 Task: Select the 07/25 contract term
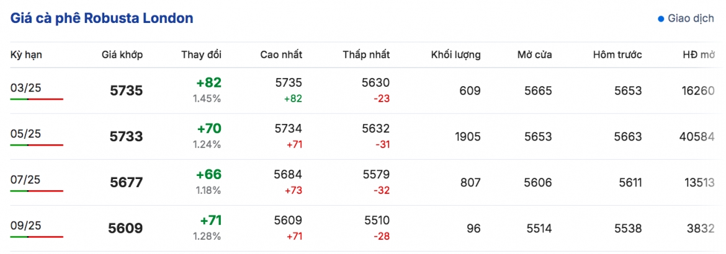tap(25, 179)
